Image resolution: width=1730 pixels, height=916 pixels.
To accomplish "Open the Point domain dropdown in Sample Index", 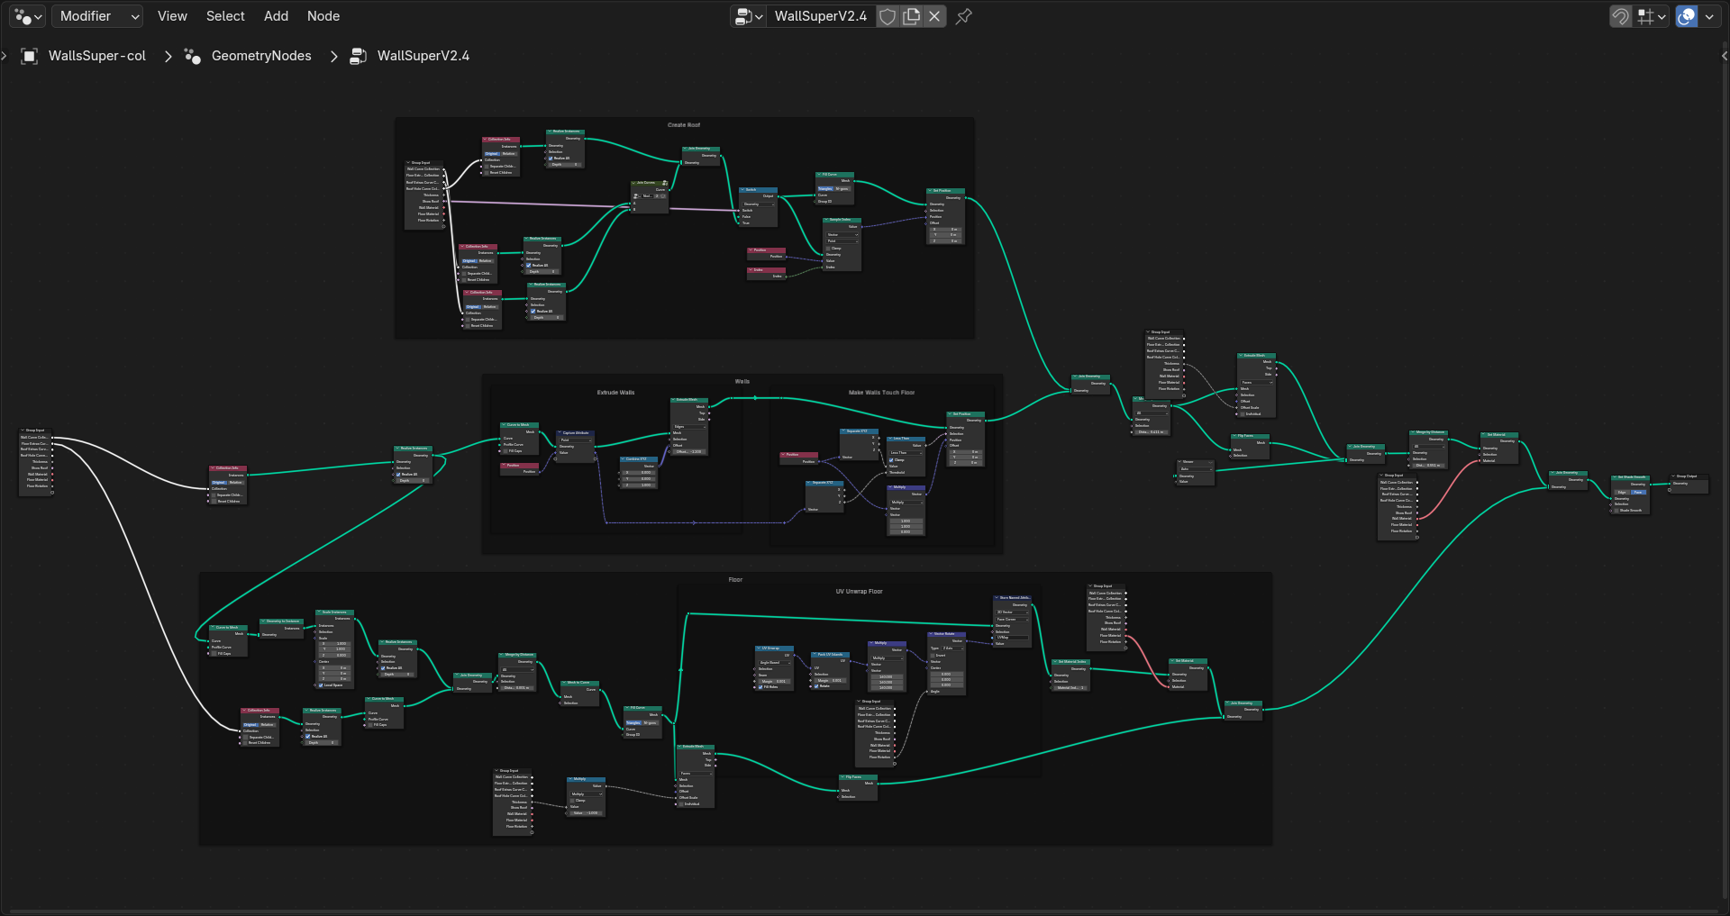I will [842, 240].
